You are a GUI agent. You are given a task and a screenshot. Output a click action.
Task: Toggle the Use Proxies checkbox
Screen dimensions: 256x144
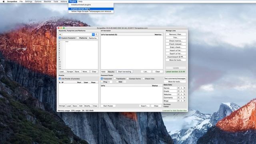pyautogui.click(x=60, y=78)
